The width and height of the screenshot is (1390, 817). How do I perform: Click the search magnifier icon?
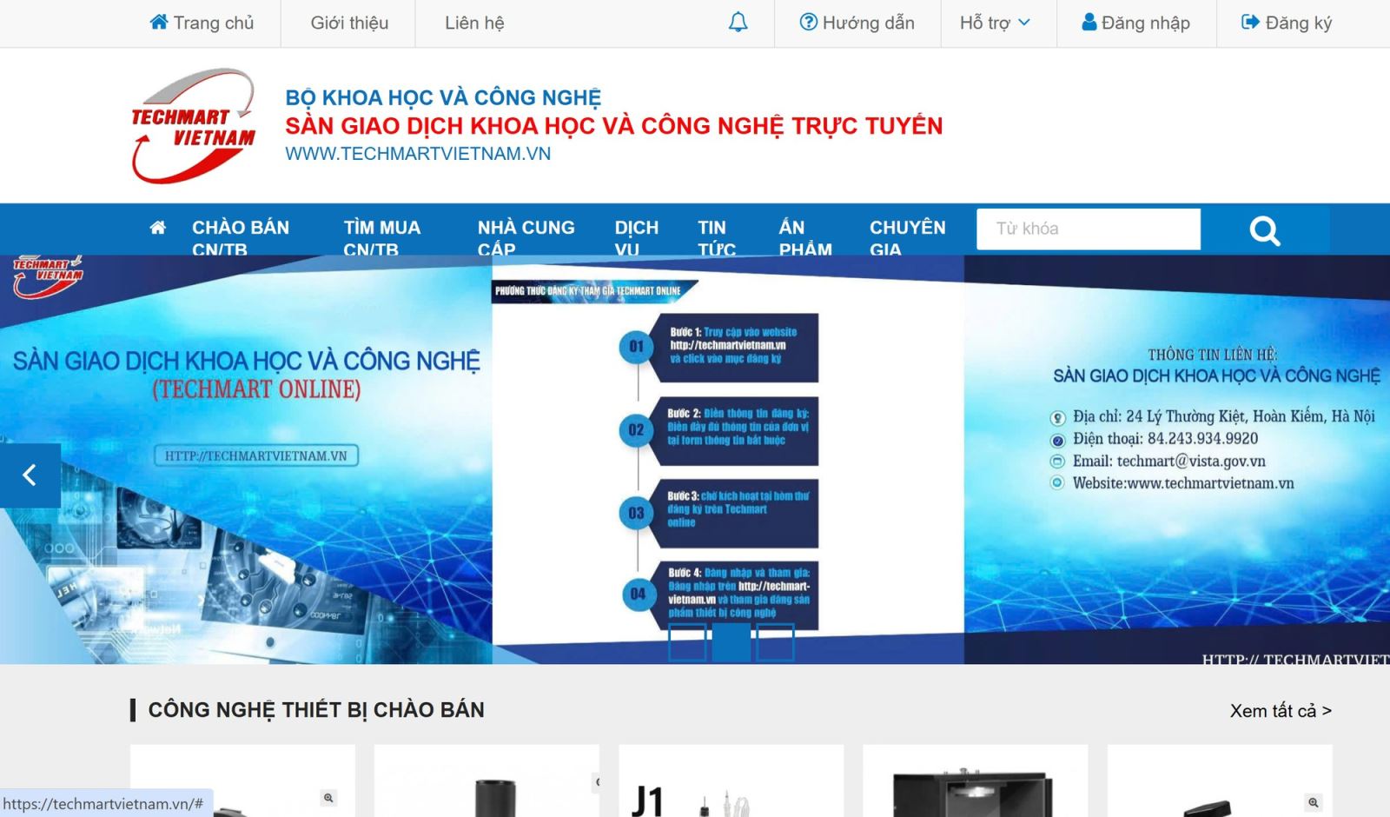1265,230
